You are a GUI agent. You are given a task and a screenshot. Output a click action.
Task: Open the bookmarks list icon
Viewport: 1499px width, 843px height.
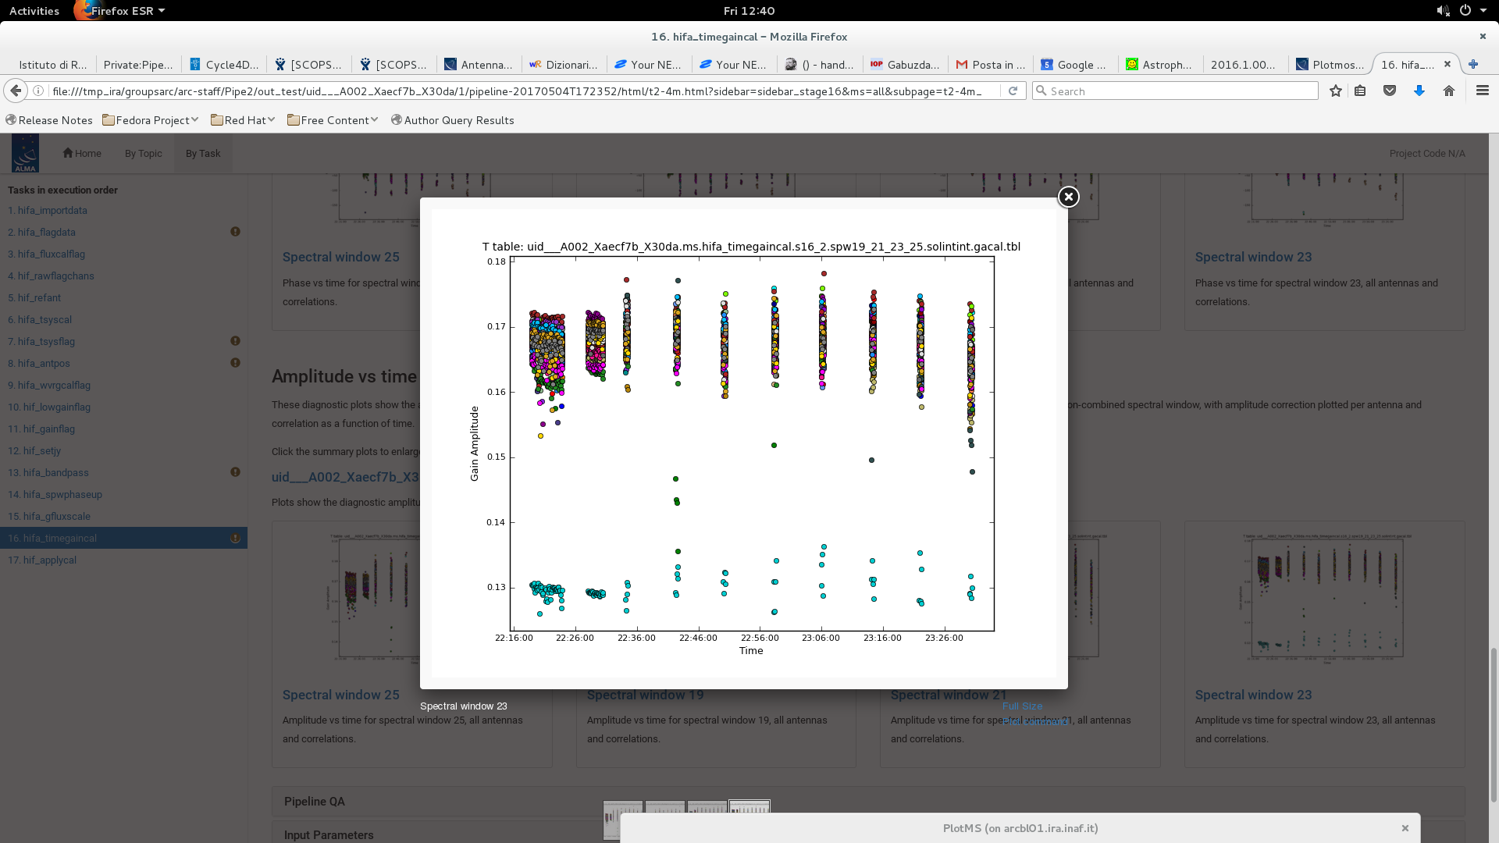[1360, 91]
